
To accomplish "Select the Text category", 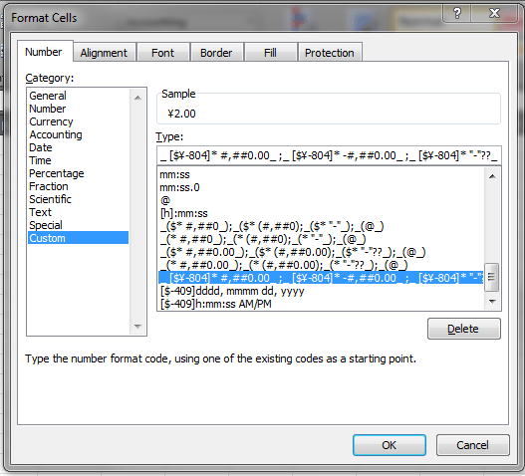I will (78, 212).
